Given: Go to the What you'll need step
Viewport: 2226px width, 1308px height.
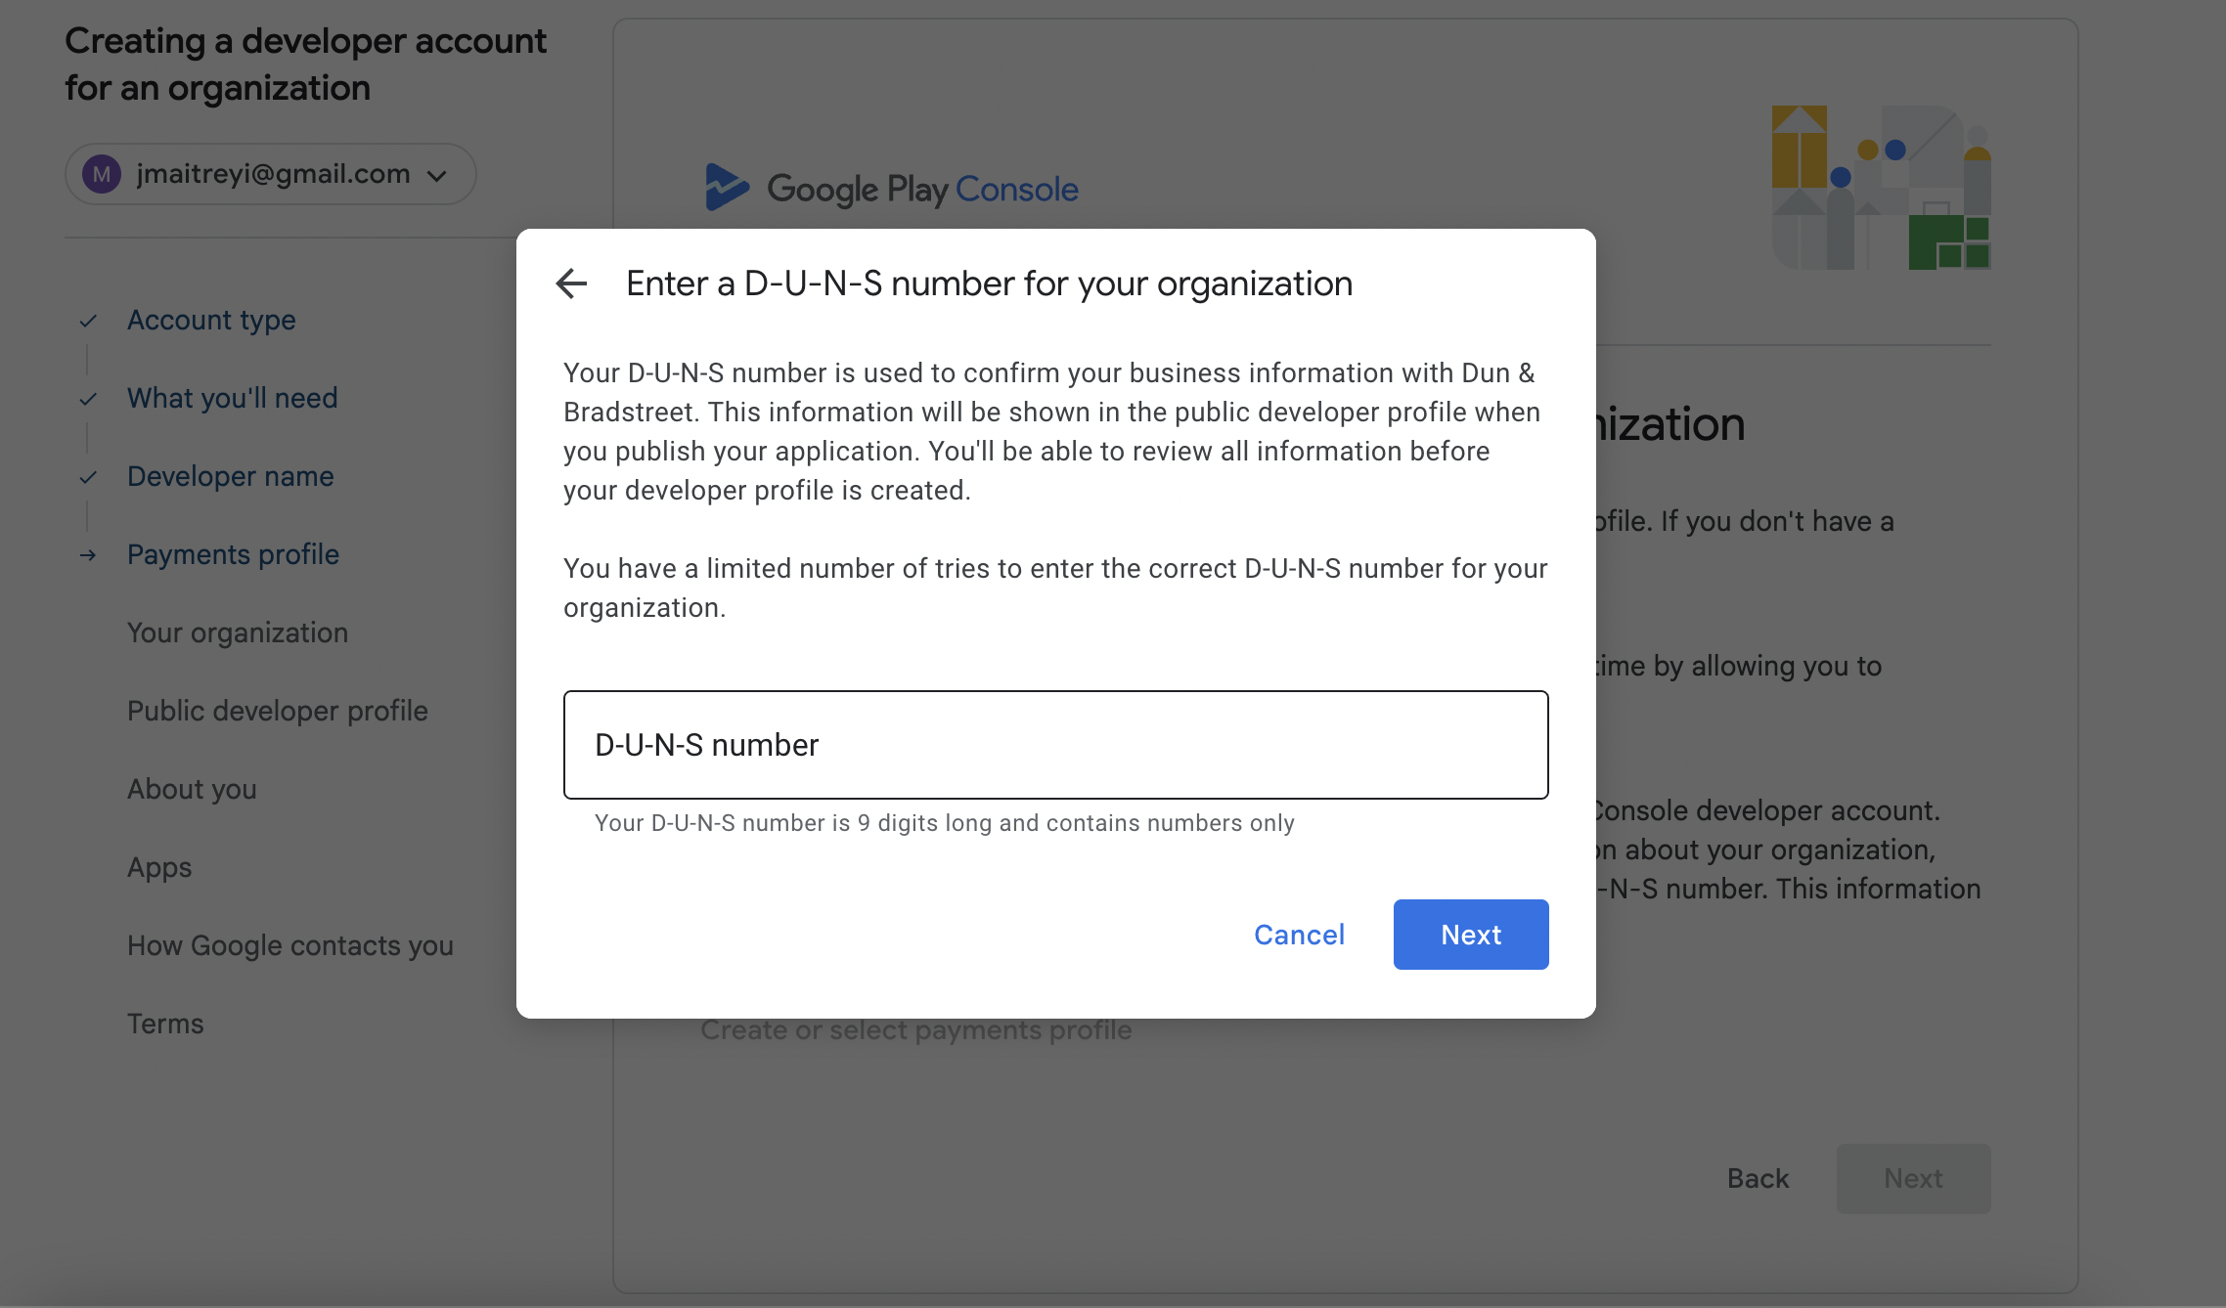Looking at the screenshot, I should [x=232, y=399].
